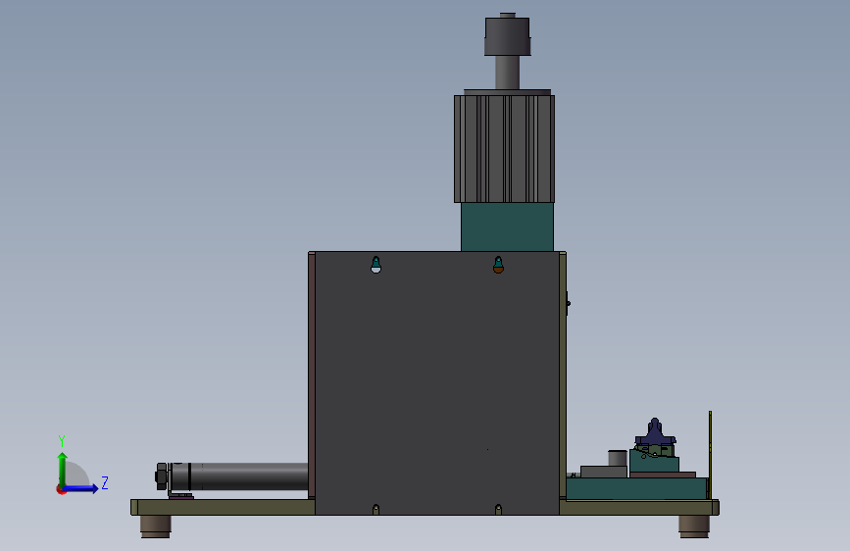The image size is (850, 551).
Task: Select the ribbed motor housing on top
Action: click(x=504, y=149)
